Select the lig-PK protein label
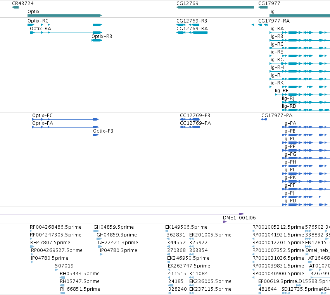The image size is (330, 295). coord(289,178)
